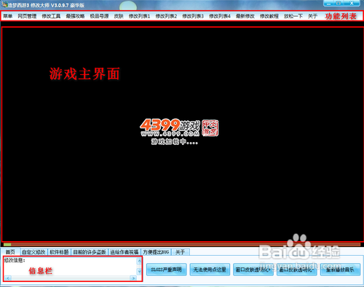
Task: Switch to the 目前的许多盗版 tab
Action: click(90, 252)
